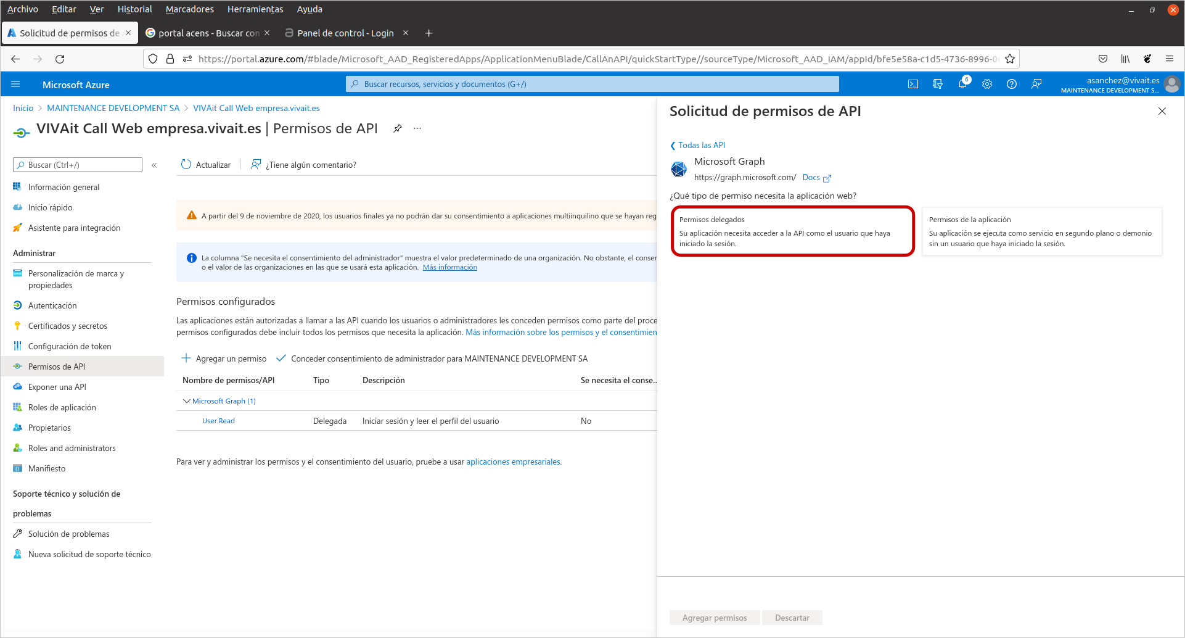
Task: Save the page to Pocket using its toolbar icon
Action: [x=1103, y=59]
